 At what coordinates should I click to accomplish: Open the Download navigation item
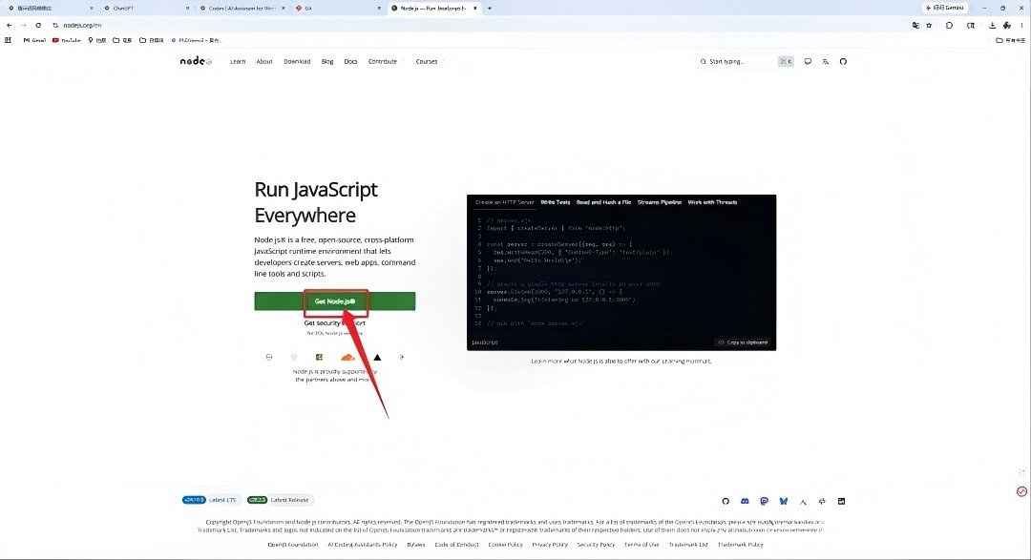(297, 61)
